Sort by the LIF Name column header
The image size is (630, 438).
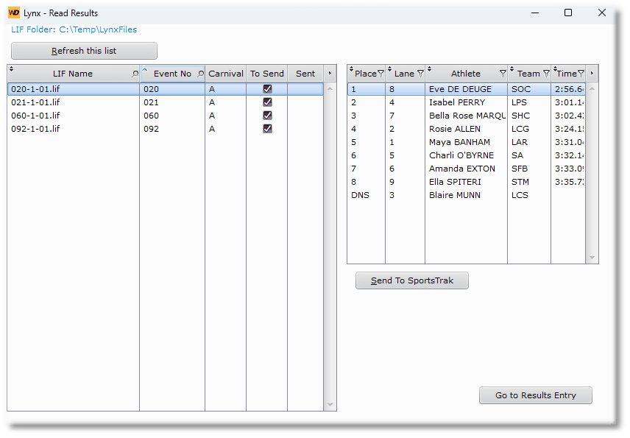tap(73, 74)
